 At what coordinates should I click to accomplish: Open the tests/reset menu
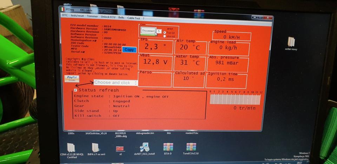coord(77,16)
